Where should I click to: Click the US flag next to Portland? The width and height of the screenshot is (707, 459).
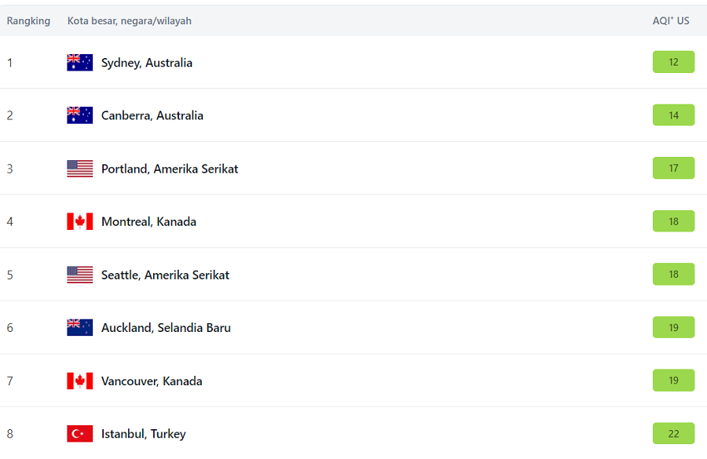pyautogui.click(x=80, y=169)
